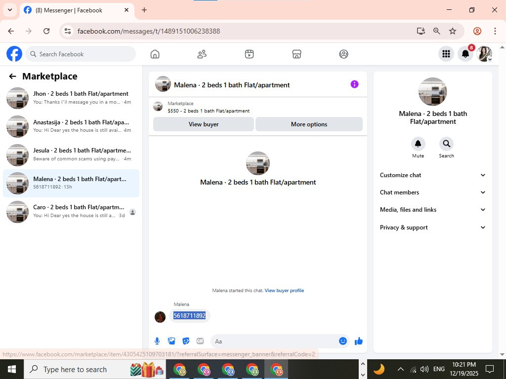
Task: Open Facebook home via logo
Action: 14,54
